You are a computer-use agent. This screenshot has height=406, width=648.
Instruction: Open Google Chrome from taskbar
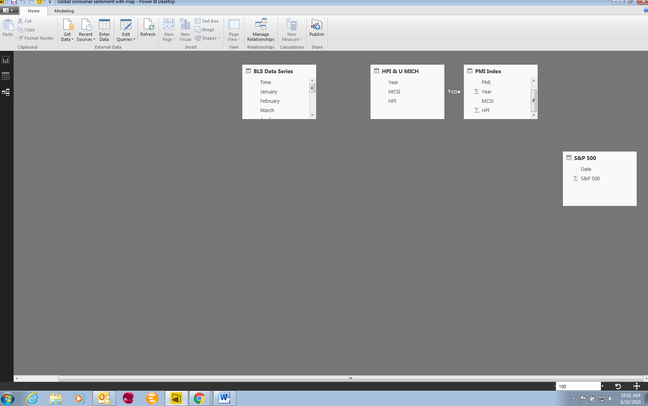(x=199, y=398)
